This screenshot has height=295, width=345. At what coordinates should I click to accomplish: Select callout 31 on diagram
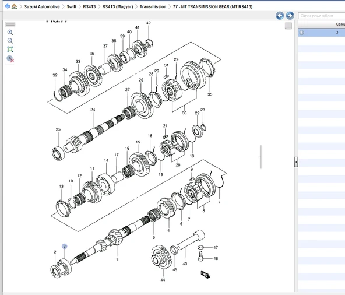(x=166, y=65)
